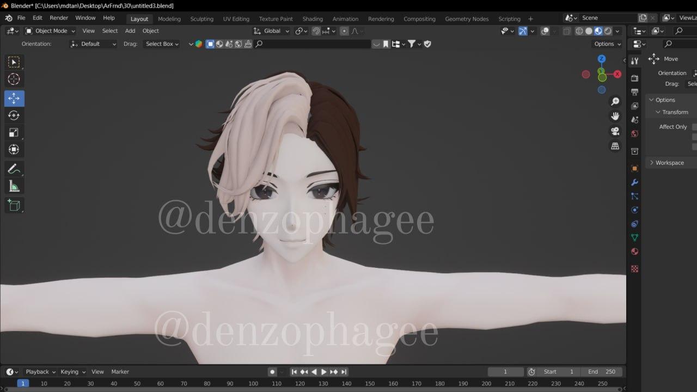Pick the Scale tool icon
Image resolution: width=697 pixels, height=392 pixels.
pos(14,133)
